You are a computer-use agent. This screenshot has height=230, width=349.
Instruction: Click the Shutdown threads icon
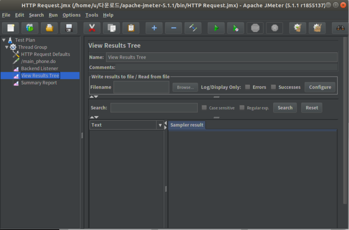tap(275, 28)
